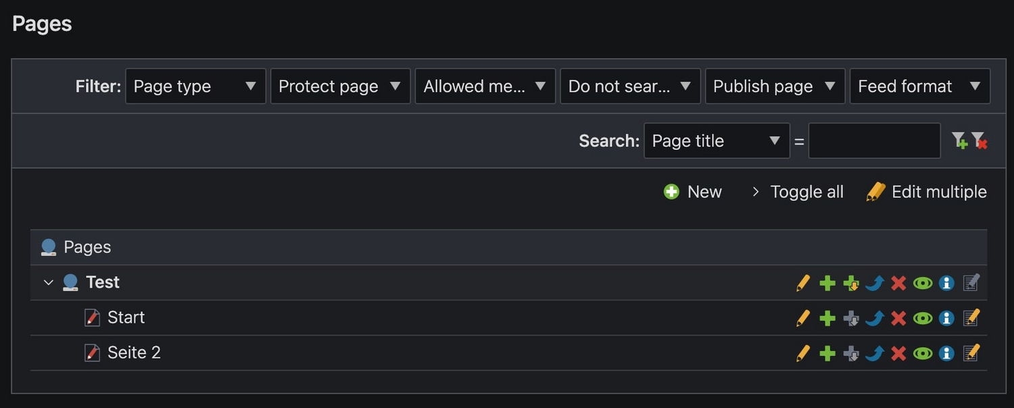The width and height of the screenshot is (1014, 408).
Task: Focus the search text input field
Action: coord(874,141)
